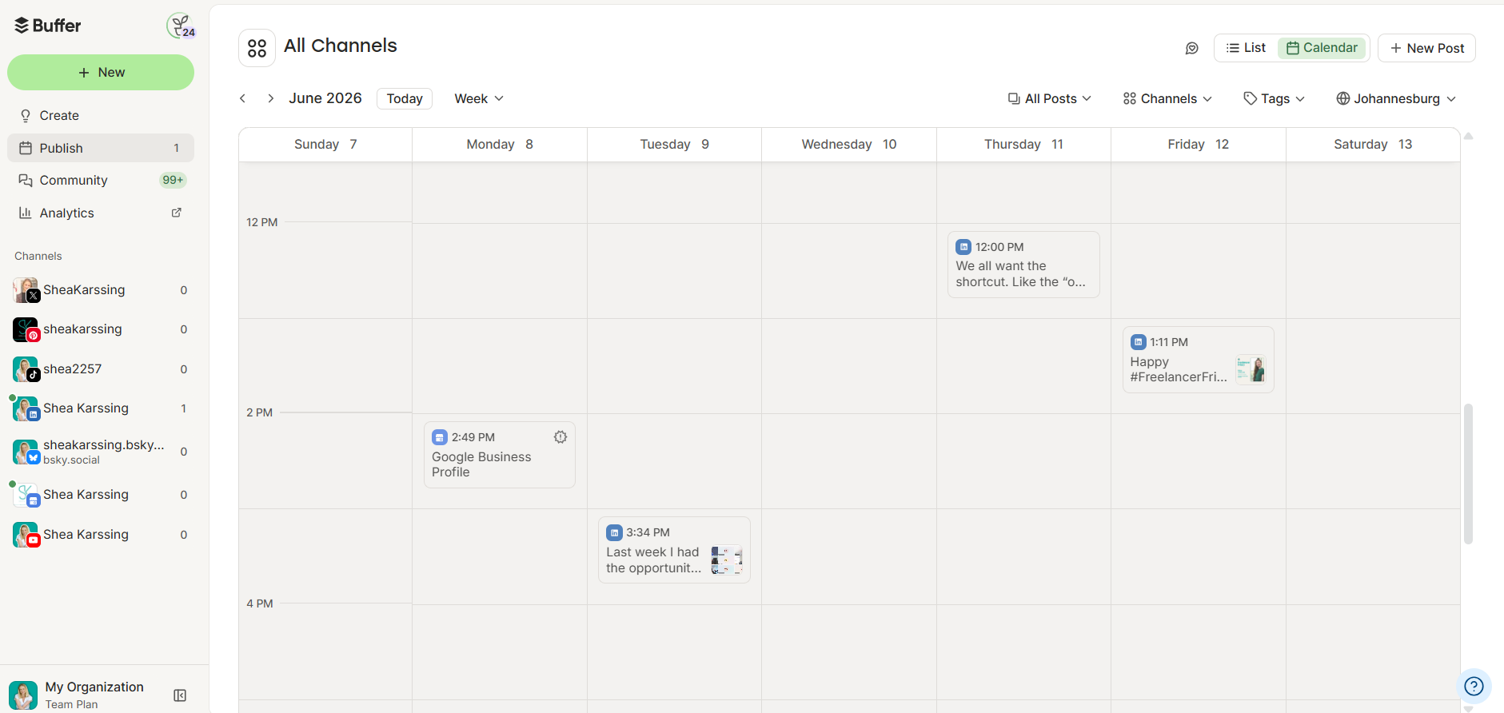Click LinkedIn icon on 12:00 PM post
Viewport: 1504px width, 713px height.
(x=963, y=247)
